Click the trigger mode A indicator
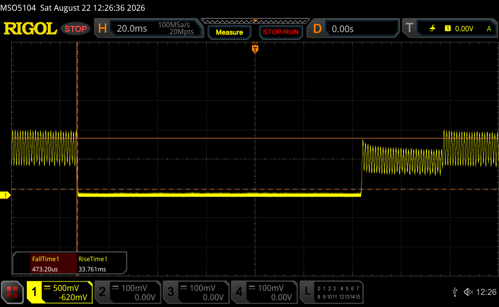Image resolution: width=499 pixels, height=307 pixels. pyautogui.click(x=489, y=29)
